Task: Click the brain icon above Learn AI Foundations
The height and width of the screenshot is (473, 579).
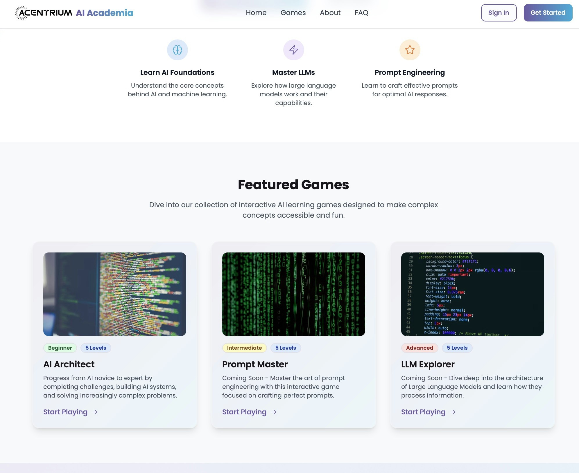Action: 177,50
